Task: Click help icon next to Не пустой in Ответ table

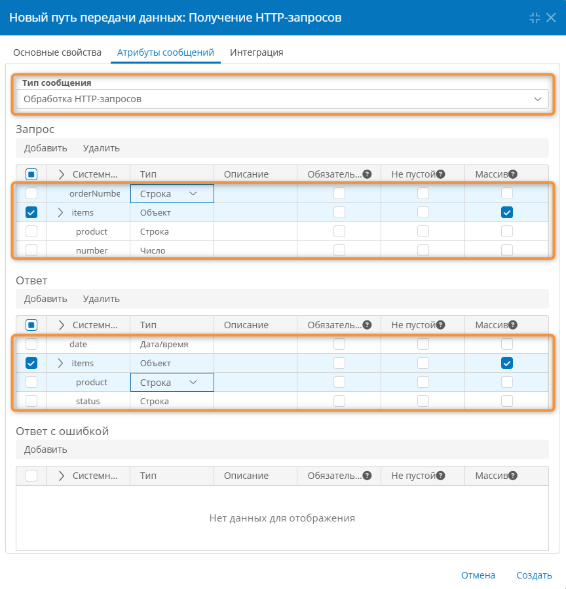Action: (x=441, y=325)
